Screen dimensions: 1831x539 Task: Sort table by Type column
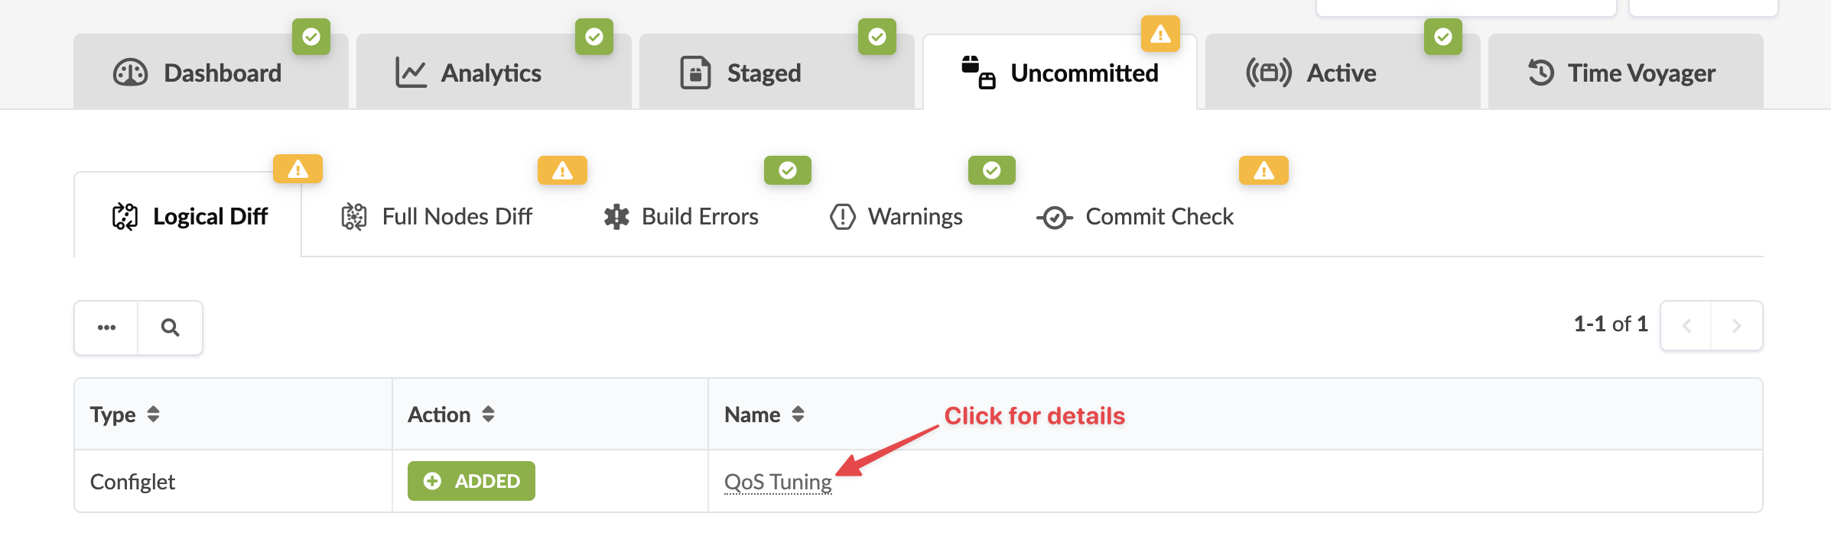tap(153, 415)
